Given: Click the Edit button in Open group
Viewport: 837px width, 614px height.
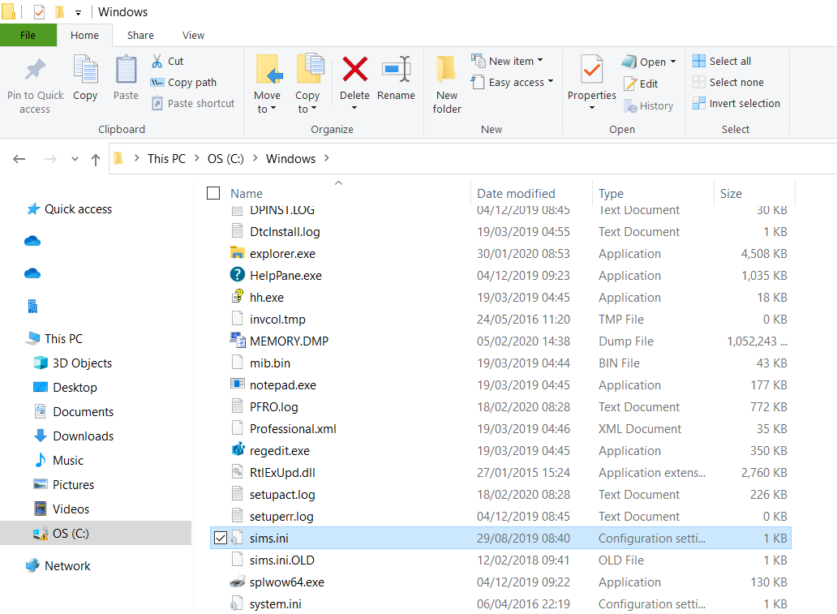Looking at the screenshot, I should tap(641, 84).
